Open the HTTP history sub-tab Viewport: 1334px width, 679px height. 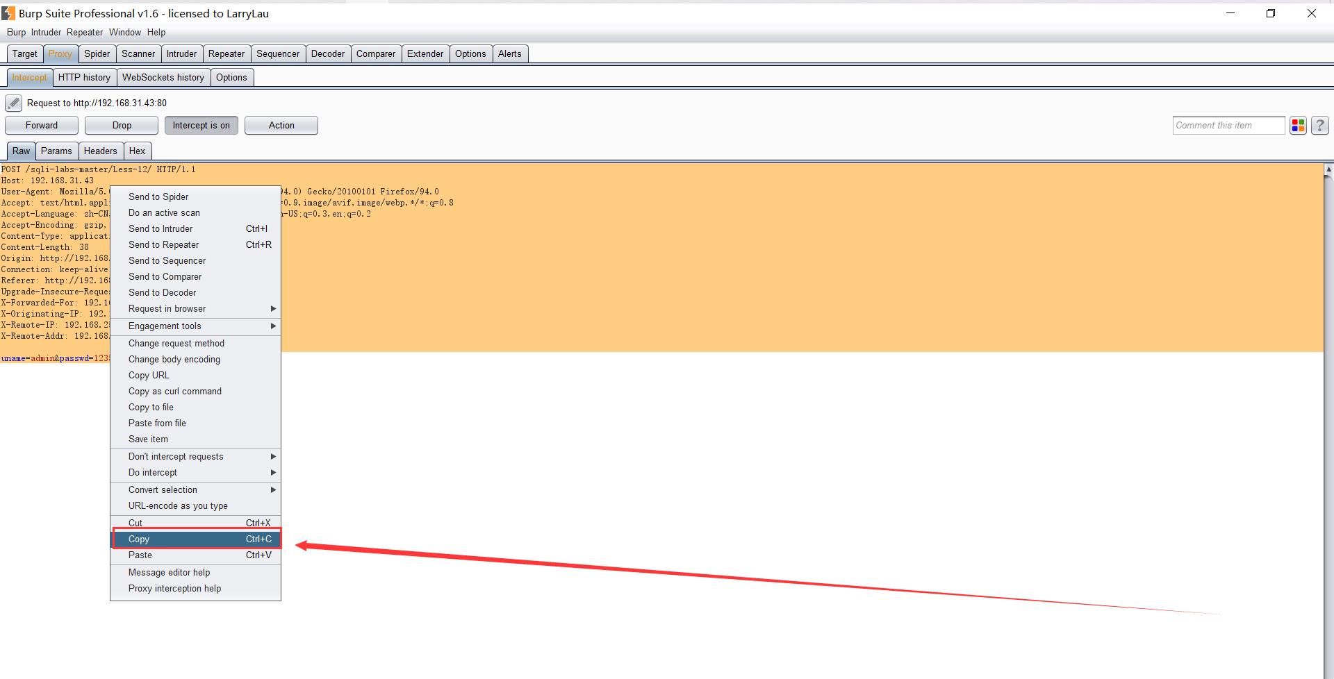[x=84, y=78]
